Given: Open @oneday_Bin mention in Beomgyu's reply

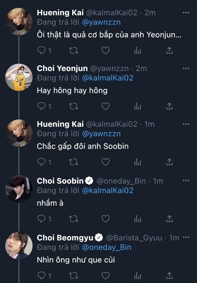Looking at the screenshot, I should coord(106,247).
